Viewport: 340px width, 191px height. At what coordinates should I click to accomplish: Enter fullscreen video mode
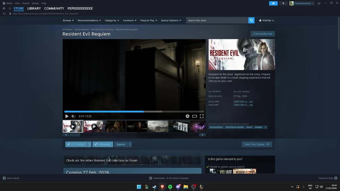(202, 116)
